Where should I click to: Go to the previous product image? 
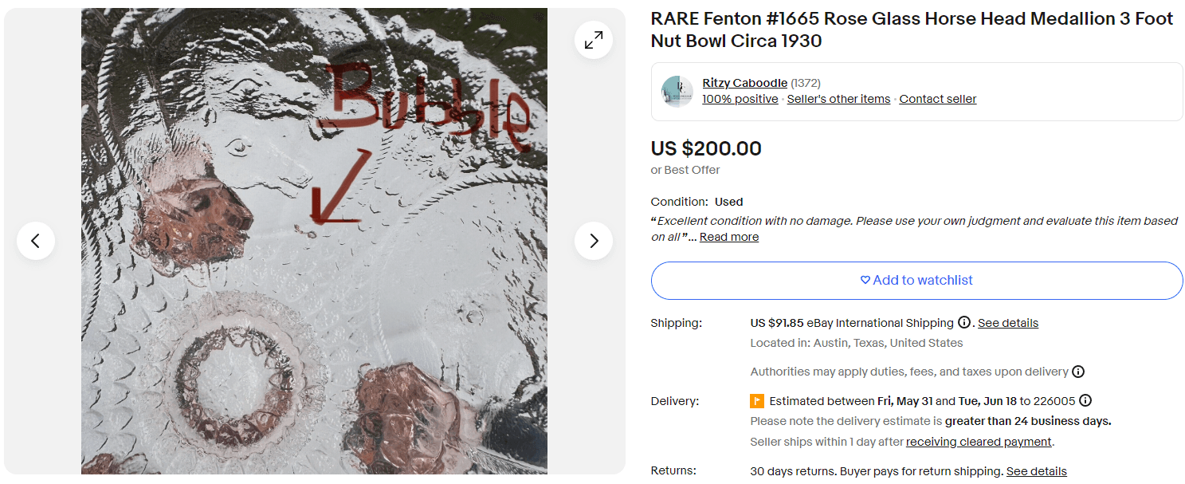coord(36,241)
